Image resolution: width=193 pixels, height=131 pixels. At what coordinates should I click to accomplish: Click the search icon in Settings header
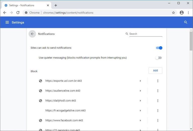[x=186, y=22]
